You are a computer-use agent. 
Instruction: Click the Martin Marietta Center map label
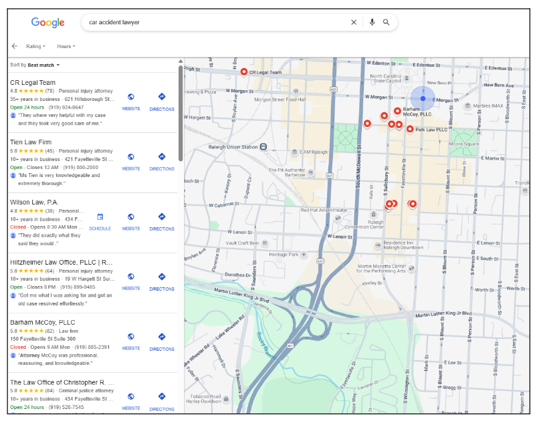point(381,269)
